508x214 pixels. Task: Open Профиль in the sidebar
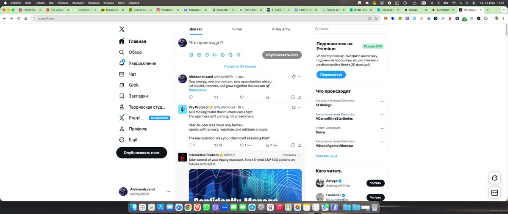point(133,129)
